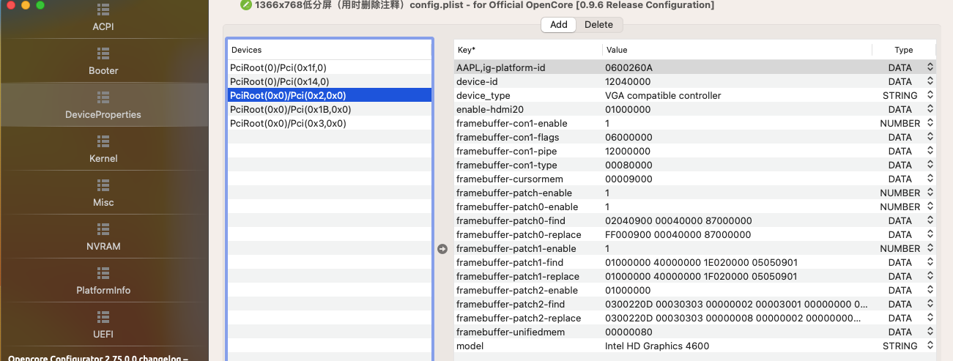Select device PciRoot(0)/Pci(0x1f,0)
953x361 pixels.
pyautogui.click(x=278, y=67)
